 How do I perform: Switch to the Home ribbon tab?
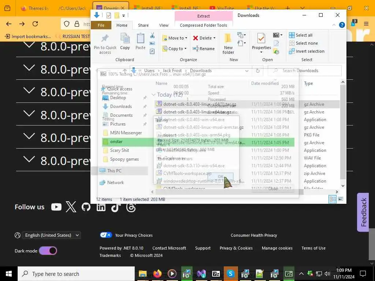pos(122,25)
